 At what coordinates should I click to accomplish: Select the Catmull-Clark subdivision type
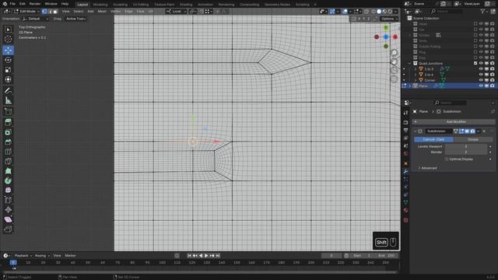pos(433,139)
